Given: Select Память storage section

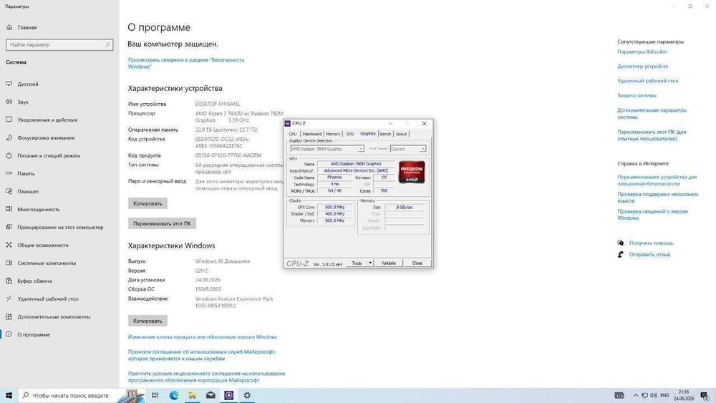Looking at the screenshot, I should point(26,173).
